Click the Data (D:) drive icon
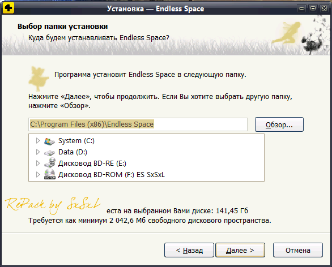The width and height of the screenshot is (332, 267). point(49,153)
